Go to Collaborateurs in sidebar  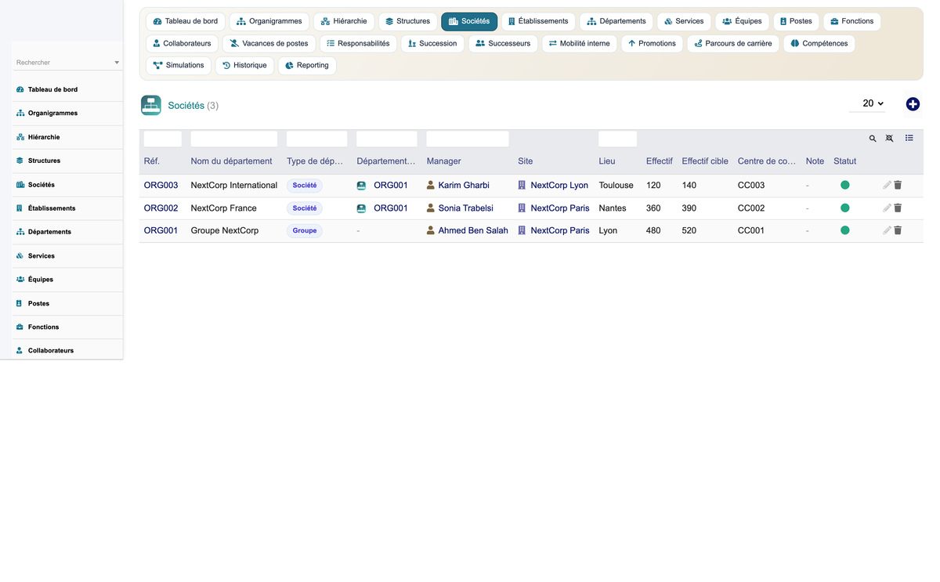(x=67, y=350)
